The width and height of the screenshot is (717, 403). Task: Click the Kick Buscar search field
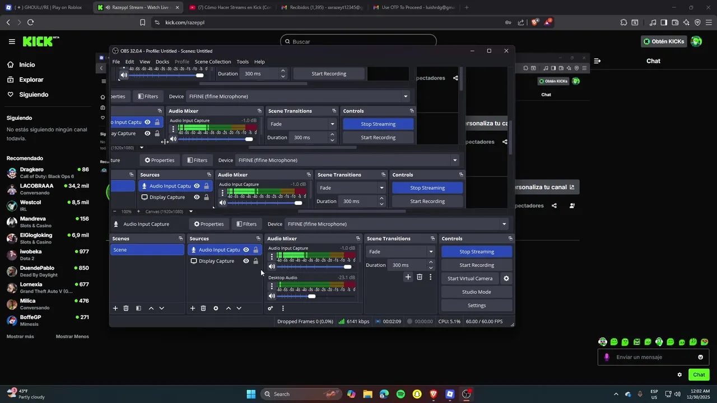pyautogui.click(x=358, y=41)
